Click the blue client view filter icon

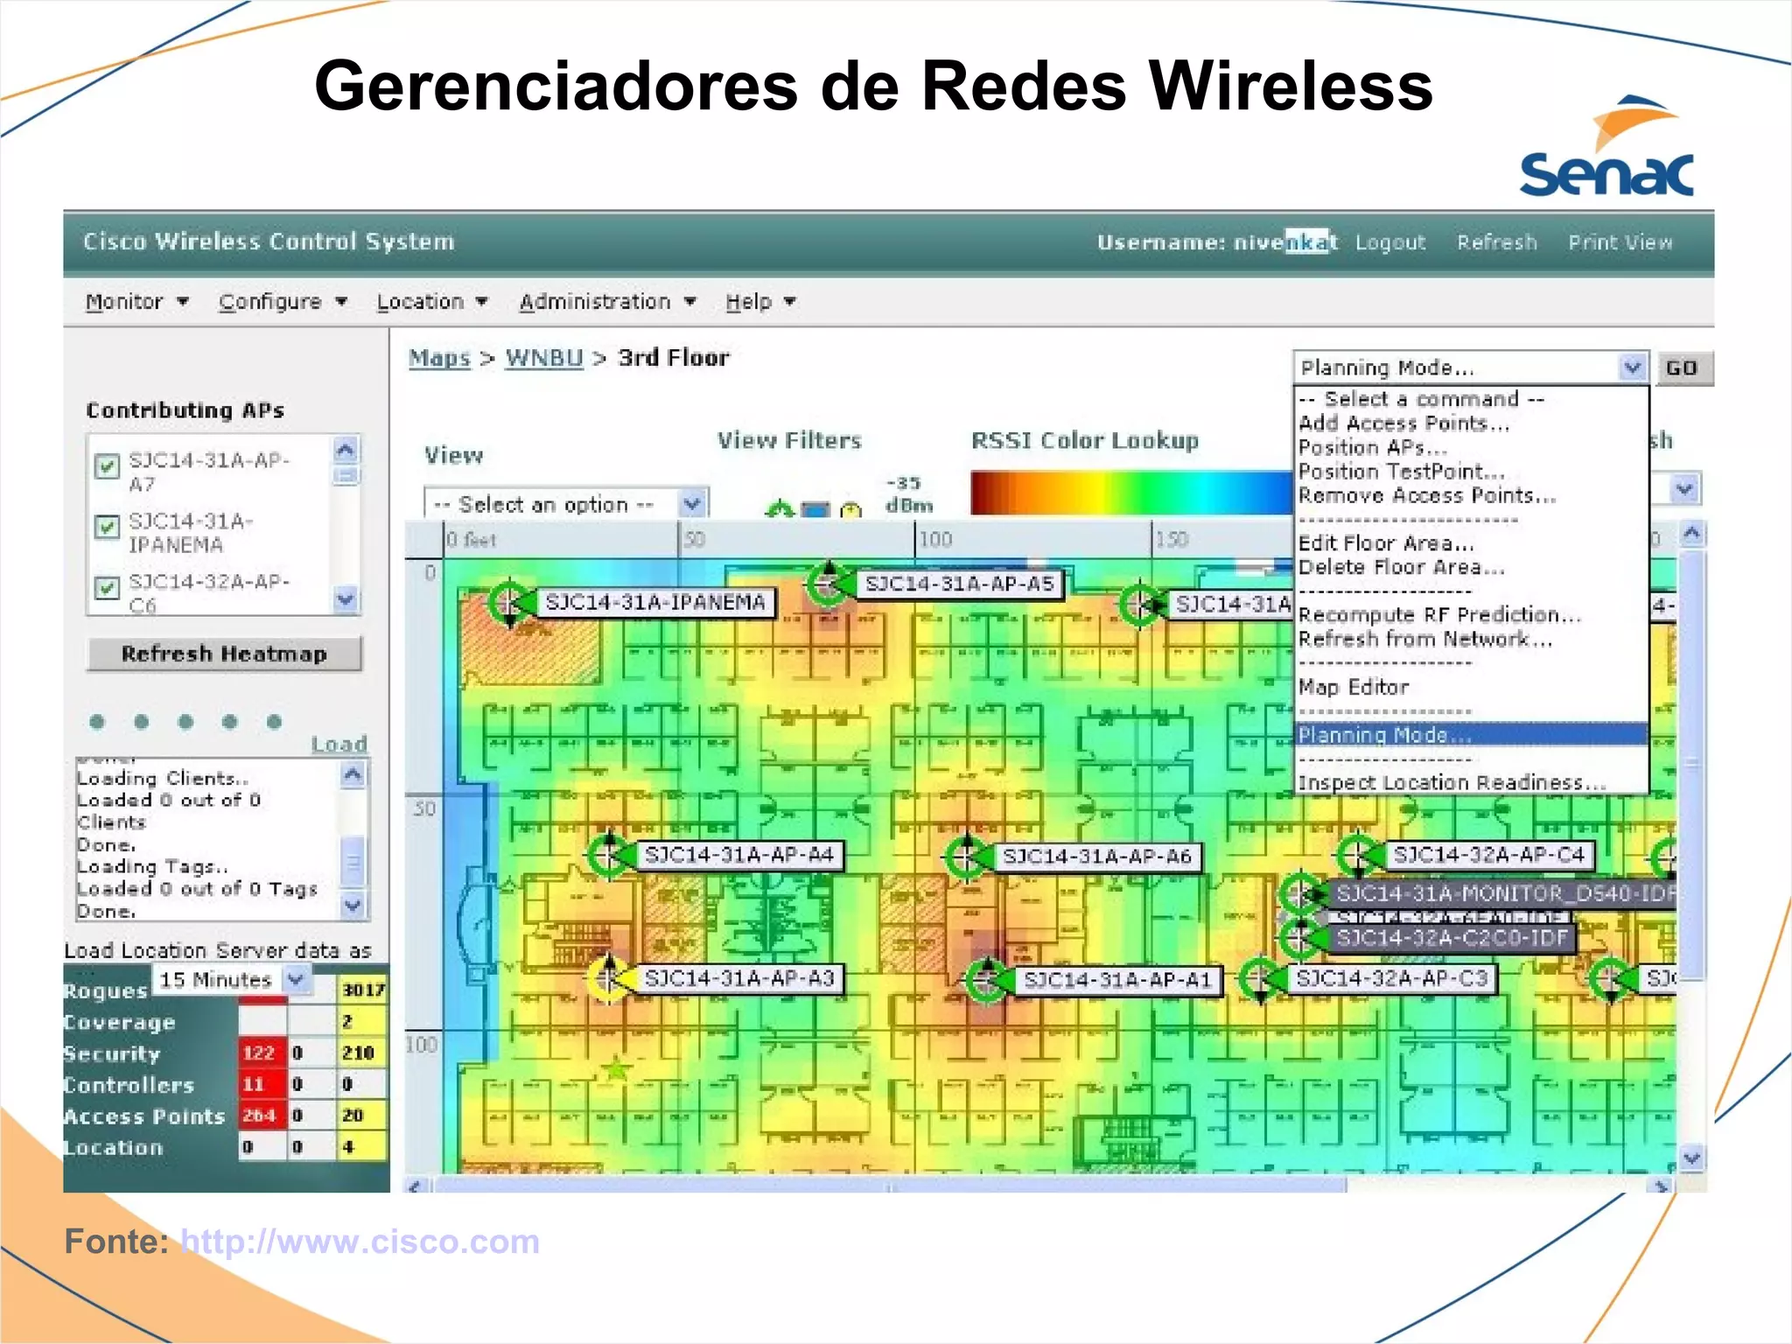pyautogui.click(x=815, y=509)
